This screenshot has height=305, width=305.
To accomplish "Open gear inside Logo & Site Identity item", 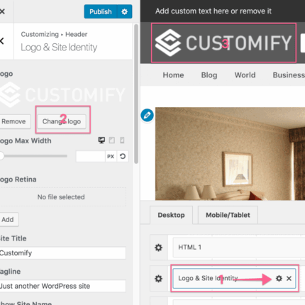I will (279, 278).
